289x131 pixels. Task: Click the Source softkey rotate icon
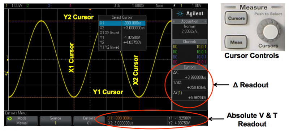43,119
